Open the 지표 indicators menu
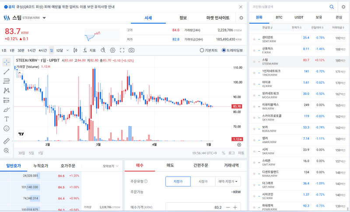The width and height of the screenshot is (350, 212). pyautogui.click(x=89, y=50)
